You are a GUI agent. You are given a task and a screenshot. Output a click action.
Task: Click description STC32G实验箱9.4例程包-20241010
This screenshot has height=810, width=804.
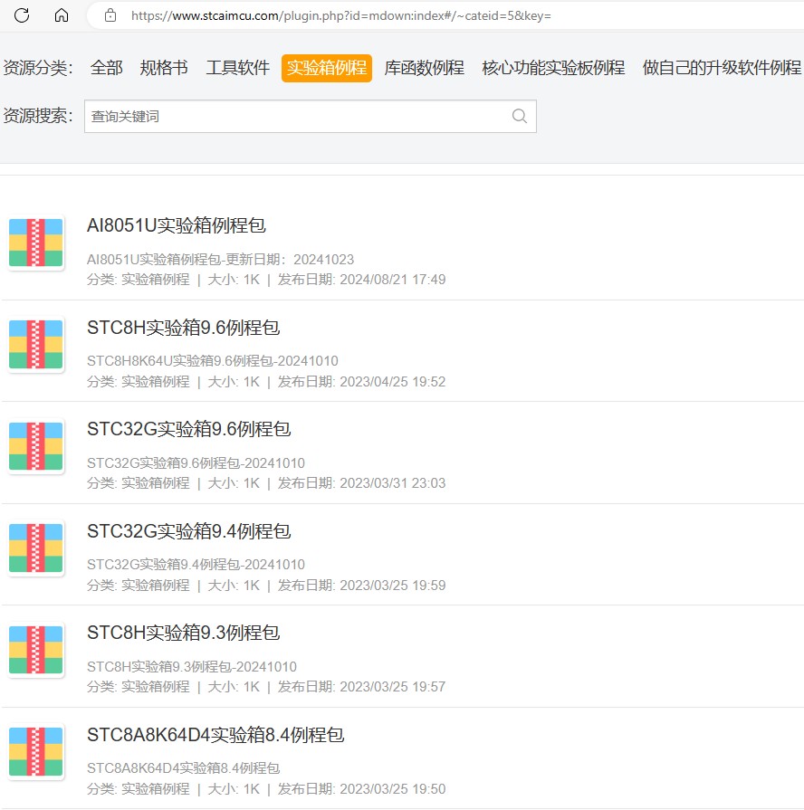[196, 564]
